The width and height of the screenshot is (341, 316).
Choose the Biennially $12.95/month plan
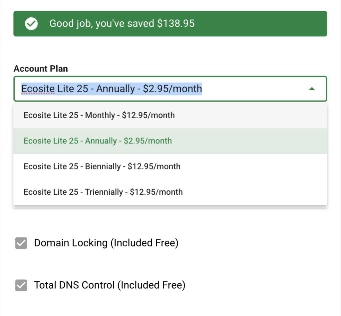tap(102, 166)
